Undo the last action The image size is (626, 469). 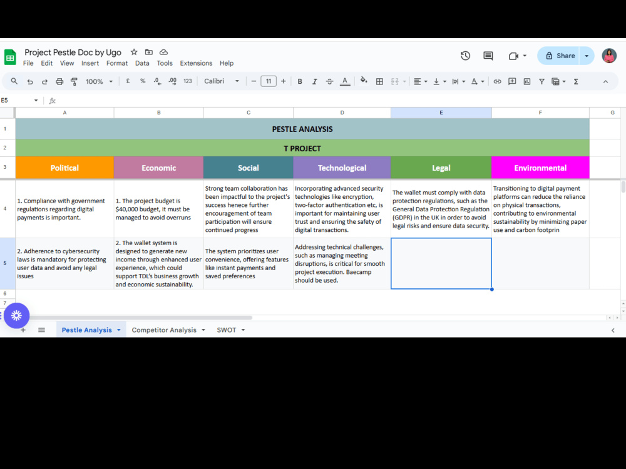point(30,81)
